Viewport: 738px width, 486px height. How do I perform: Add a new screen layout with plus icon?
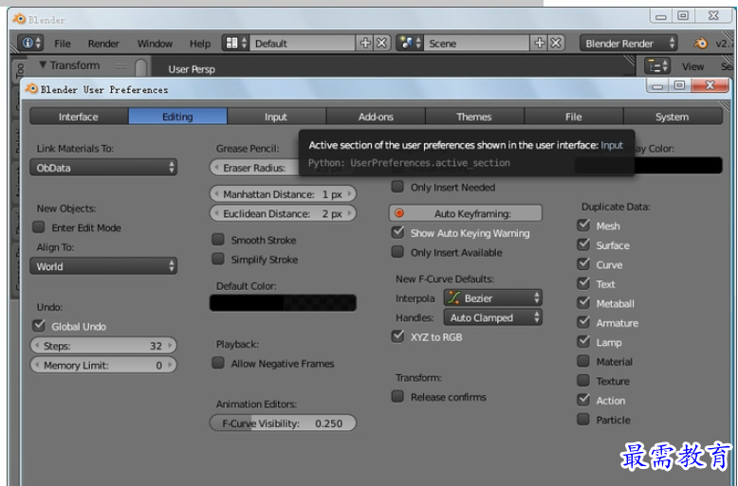pos(365,44)
